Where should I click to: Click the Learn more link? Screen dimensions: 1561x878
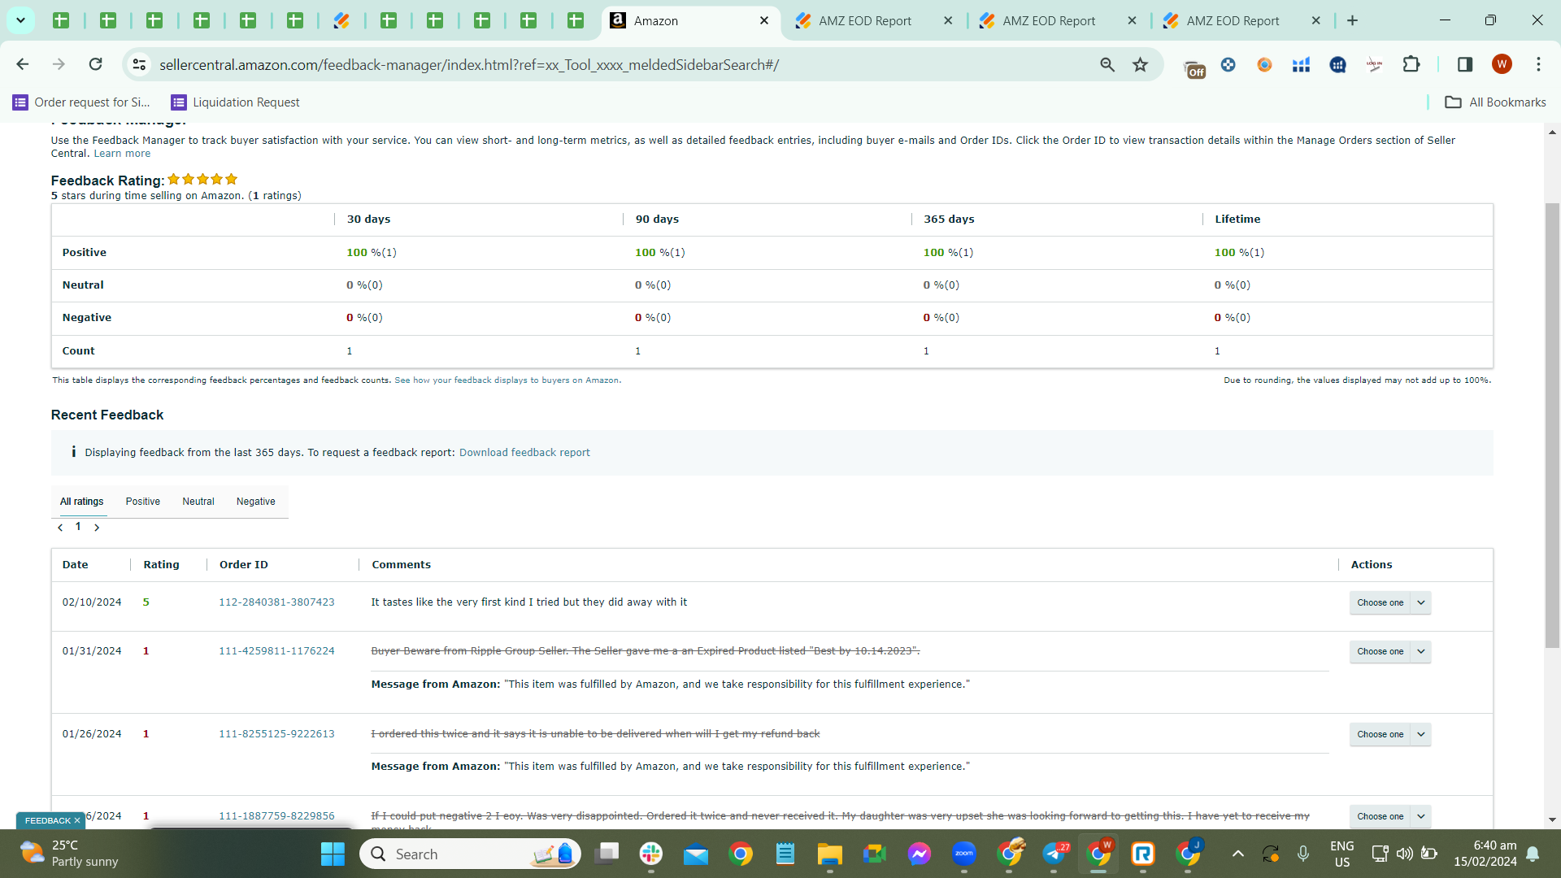(x=122, y=154)
